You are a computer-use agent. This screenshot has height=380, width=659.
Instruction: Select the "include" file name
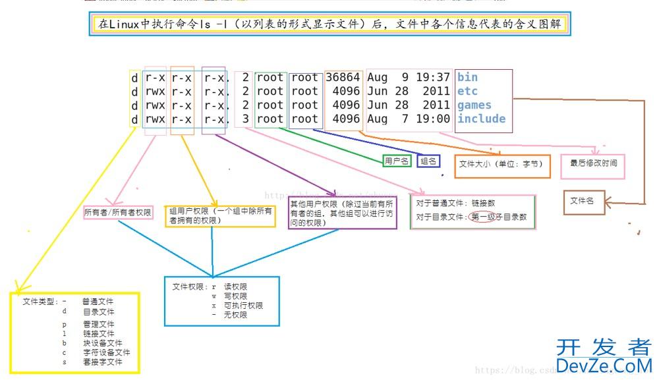click(481, 119)
